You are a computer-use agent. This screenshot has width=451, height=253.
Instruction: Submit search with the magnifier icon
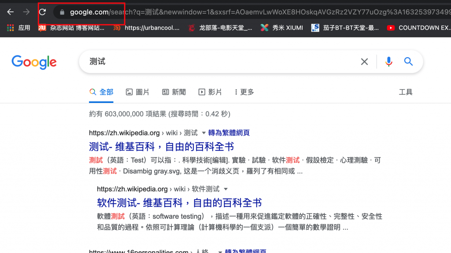coord(408,62)
